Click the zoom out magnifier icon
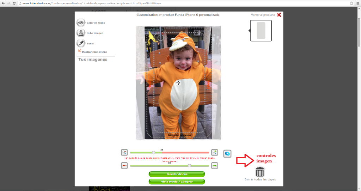The height and width of the screenshot is (191, 361). click(124, 153)
